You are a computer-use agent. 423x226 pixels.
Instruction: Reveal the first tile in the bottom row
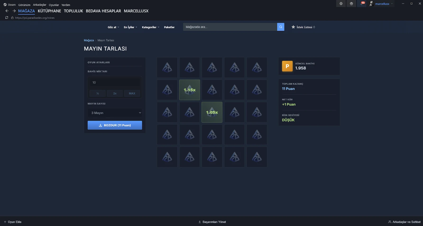tap(167, 157)
